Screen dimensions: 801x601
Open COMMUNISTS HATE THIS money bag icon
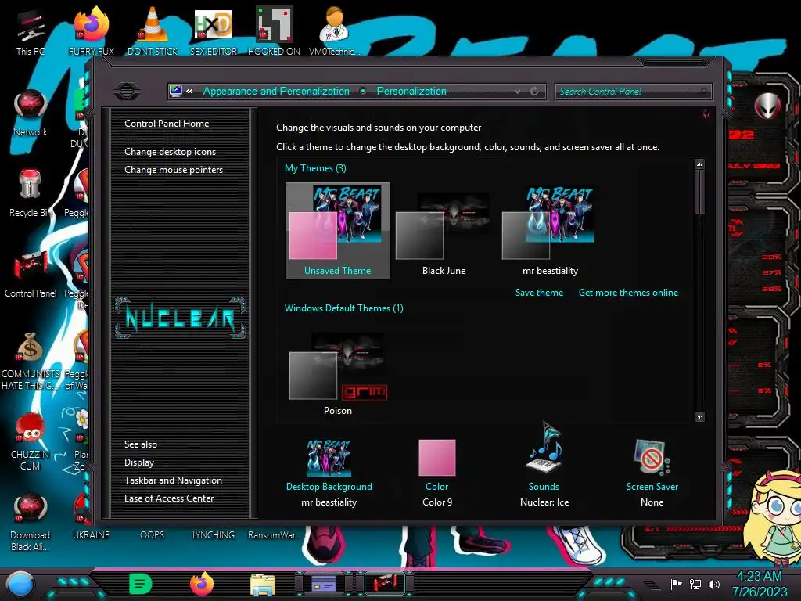pyautogui.click(x=31, y=361)
